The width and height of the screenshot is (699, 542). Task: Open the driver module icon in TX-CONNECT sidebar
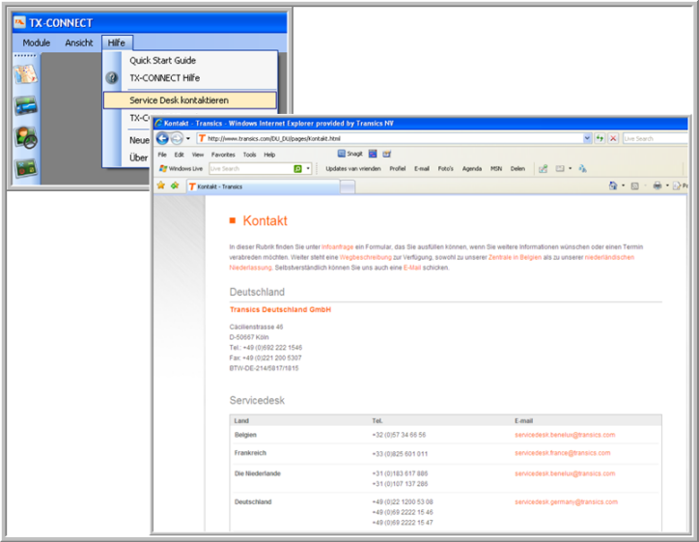(x=25, y=137)
